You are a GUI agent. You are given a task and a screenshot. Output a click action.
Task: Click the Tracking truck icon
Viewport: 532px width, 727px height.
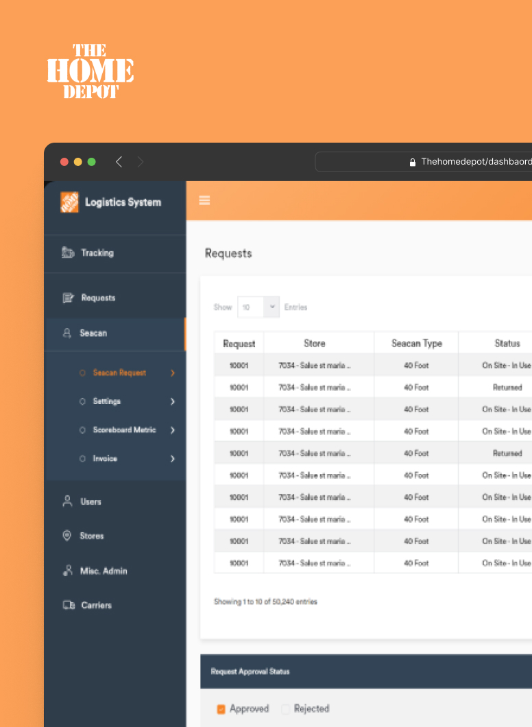68,252
